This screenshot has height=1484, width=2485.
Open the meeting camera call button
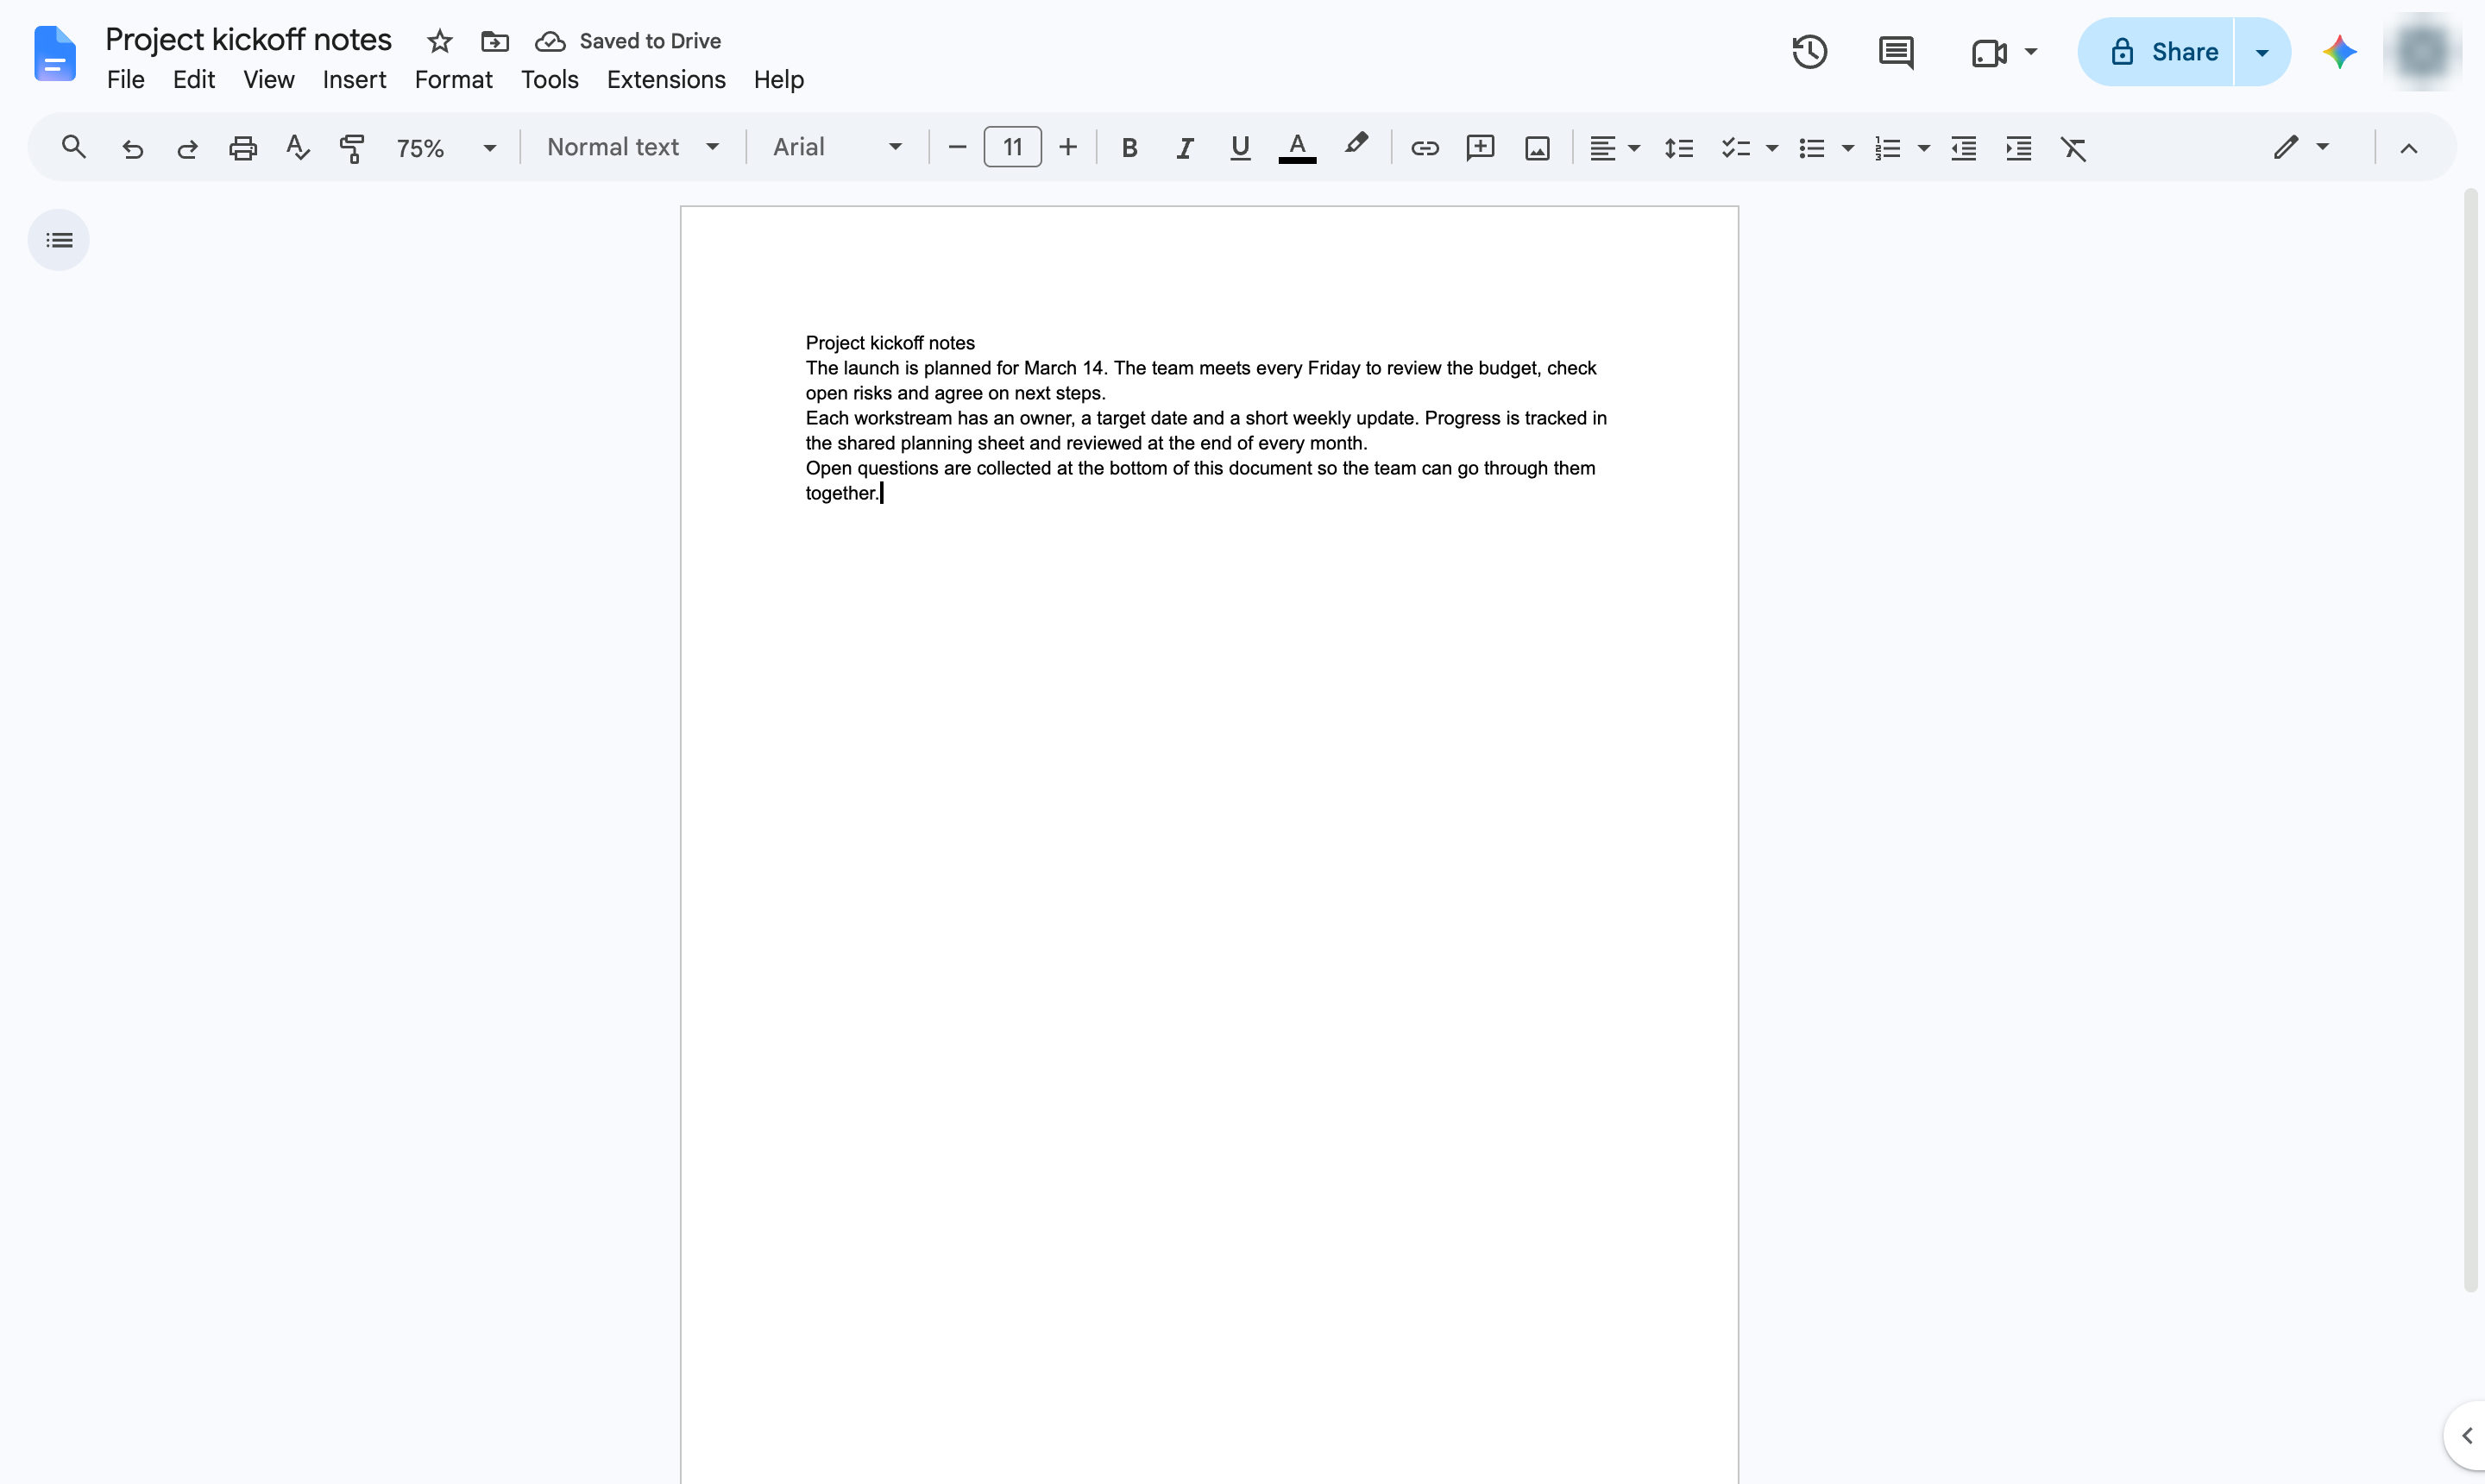click(1988, 52)
